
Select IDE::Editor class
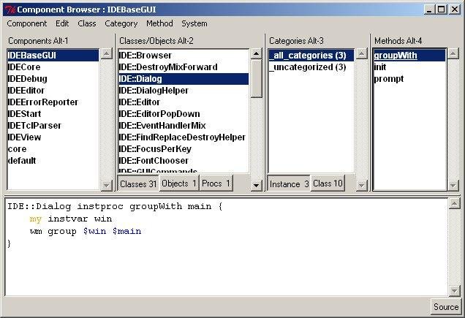184,102
